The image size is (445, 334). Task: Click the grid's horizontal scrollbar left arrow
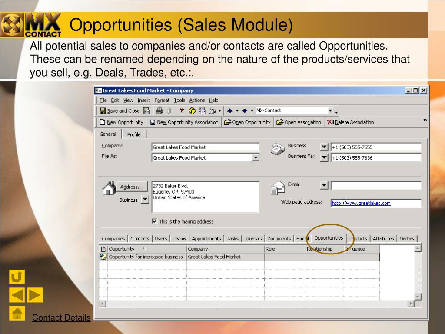(x=102, y=304)
